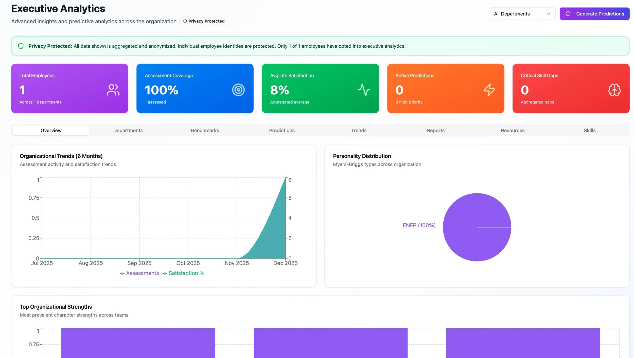Open the Benchmarks tab
This screenshot has height=358, width=634.
(205, 130)
